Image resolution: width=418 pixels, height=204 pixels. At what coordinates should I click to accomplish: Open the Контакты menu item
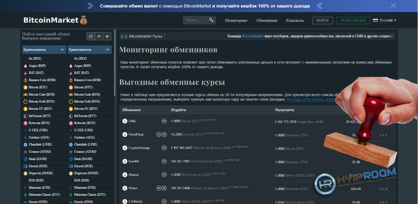pyautogui.click(x=295, y=20)
